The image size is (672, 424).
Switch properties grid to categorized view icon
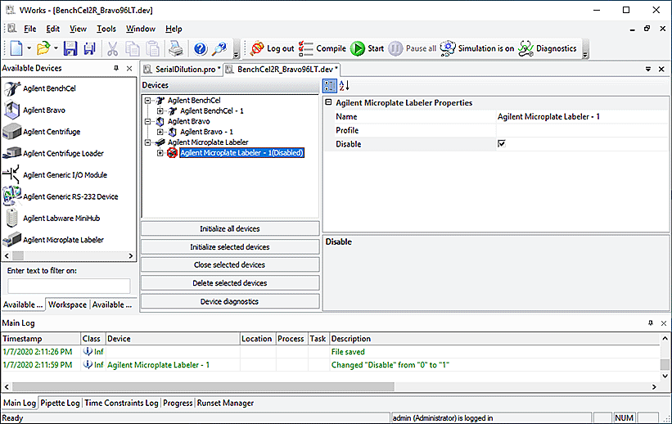(x=330, y=86)
